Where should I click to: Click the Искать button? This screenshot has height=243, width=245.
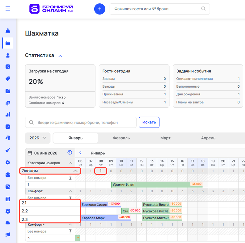(x=149, y=122)
